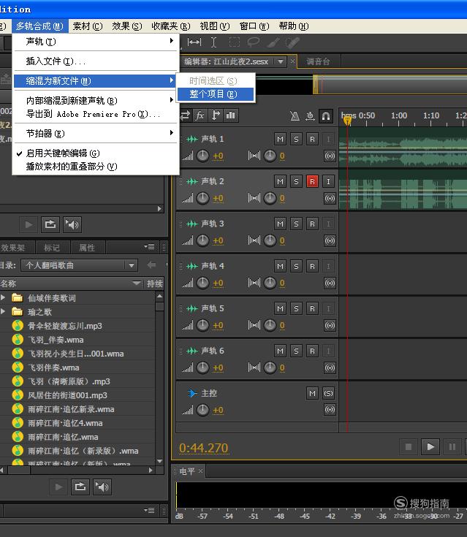
Task: Click the sum to mono icon on 声轨 1
Action: tap(330, 156)
